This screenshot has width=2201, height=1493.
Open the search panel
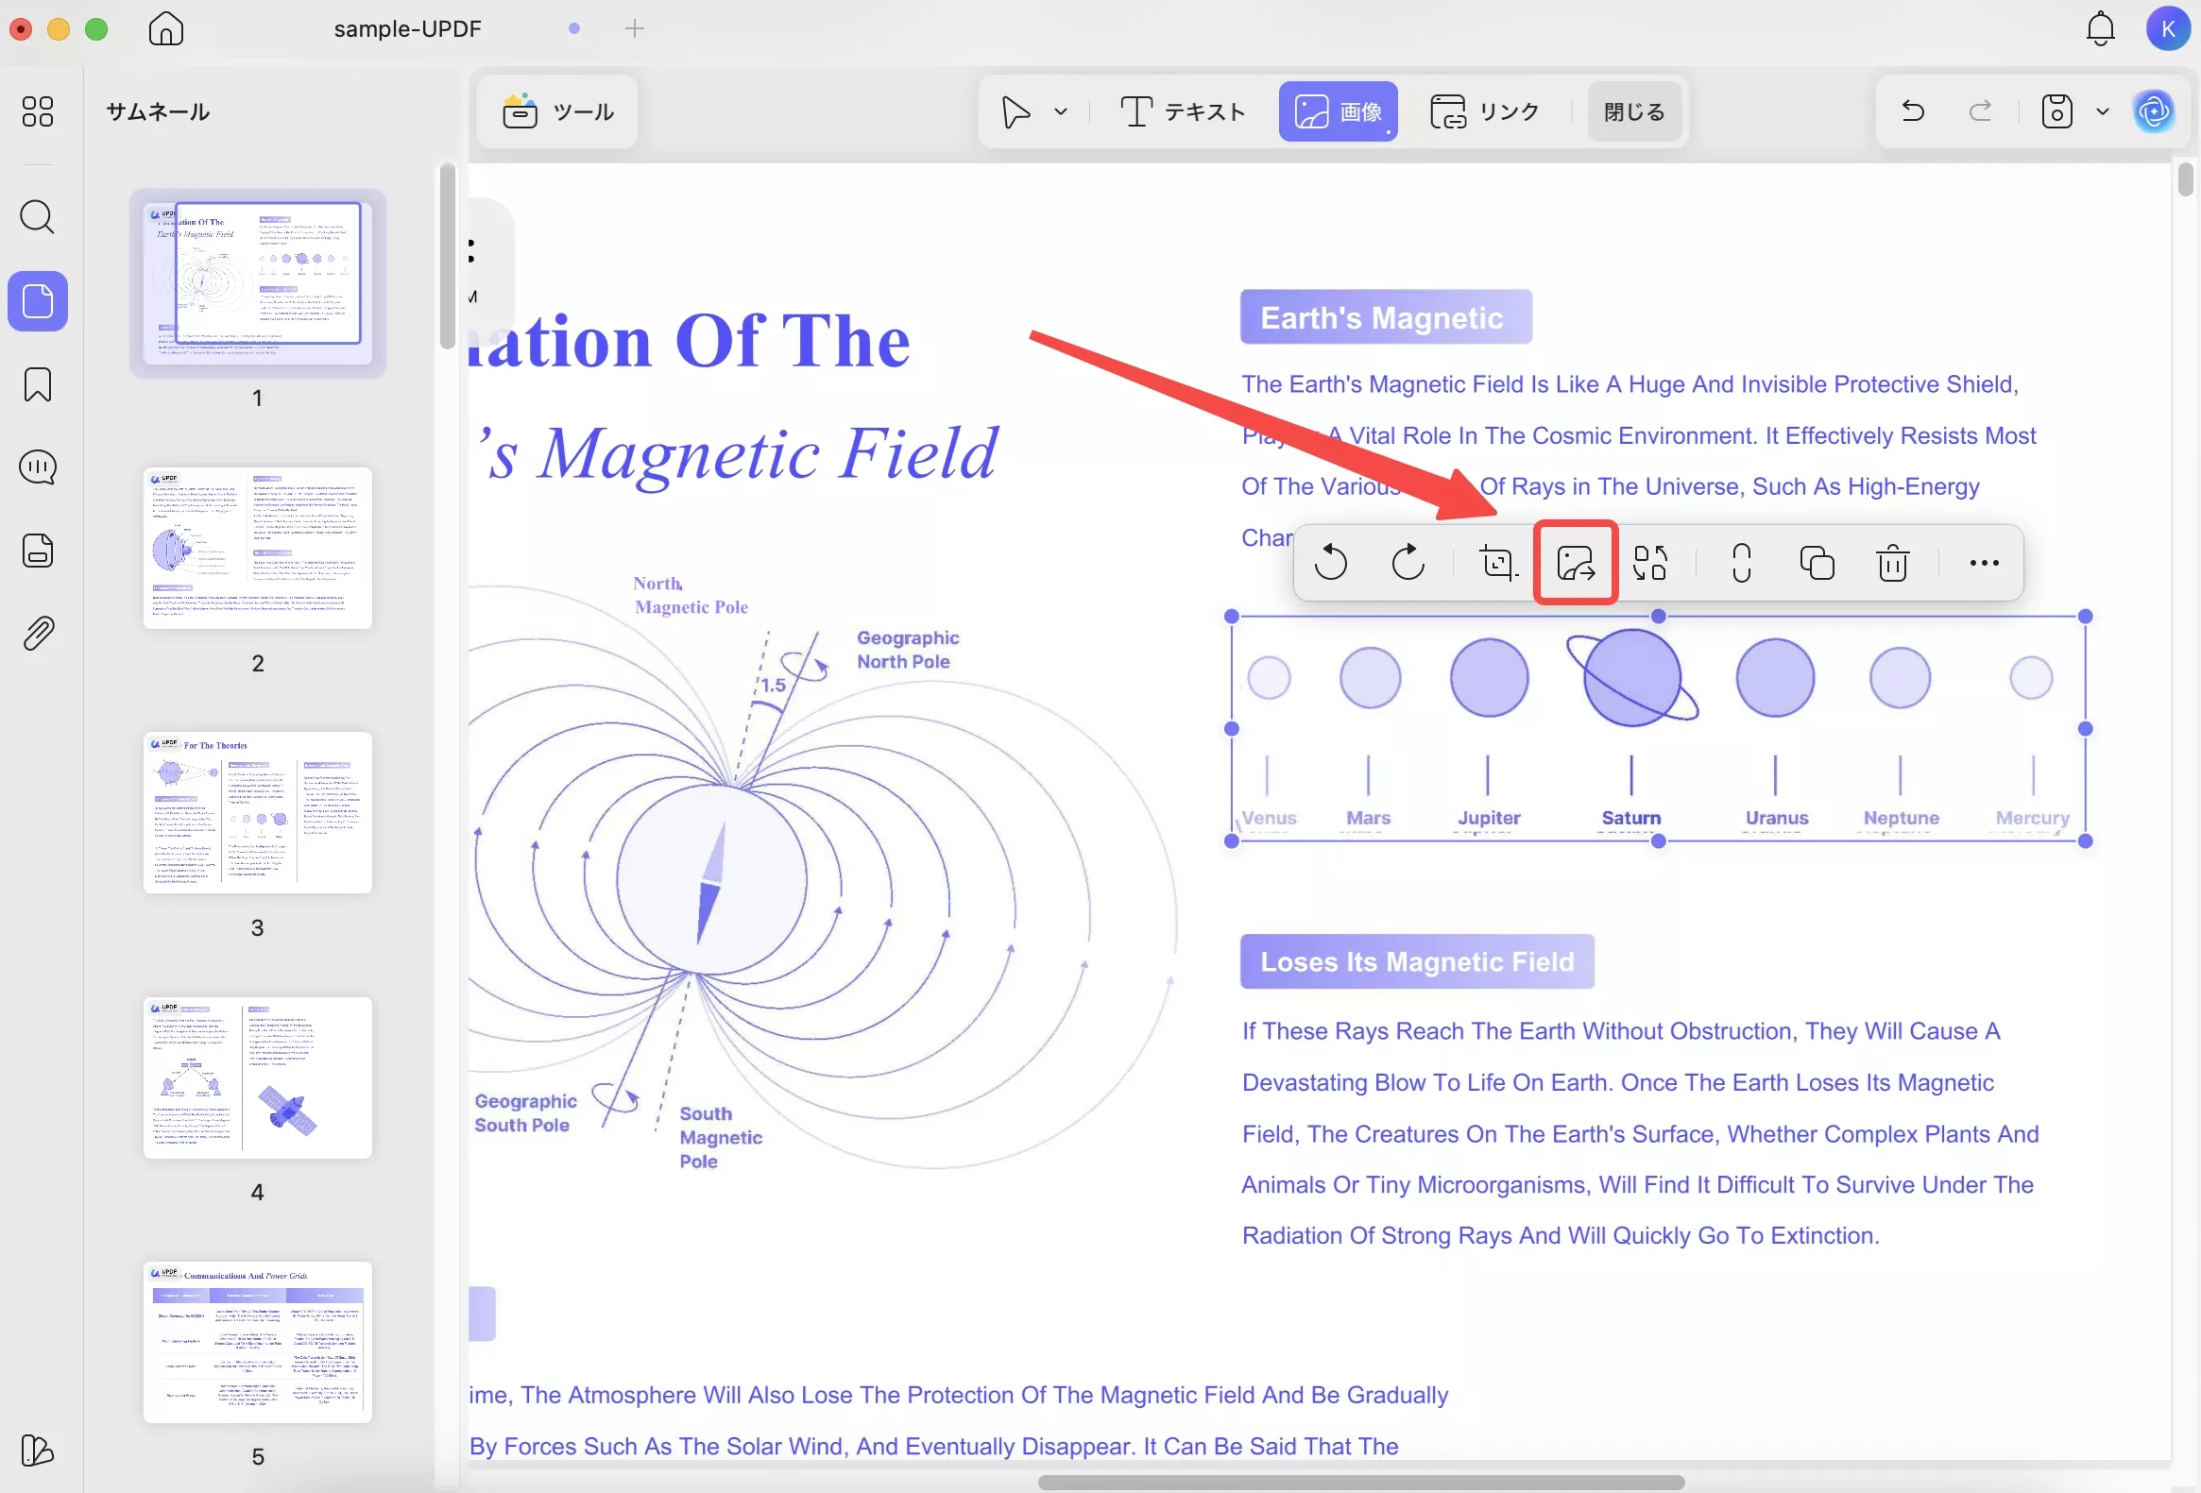[x=38, y=217]
